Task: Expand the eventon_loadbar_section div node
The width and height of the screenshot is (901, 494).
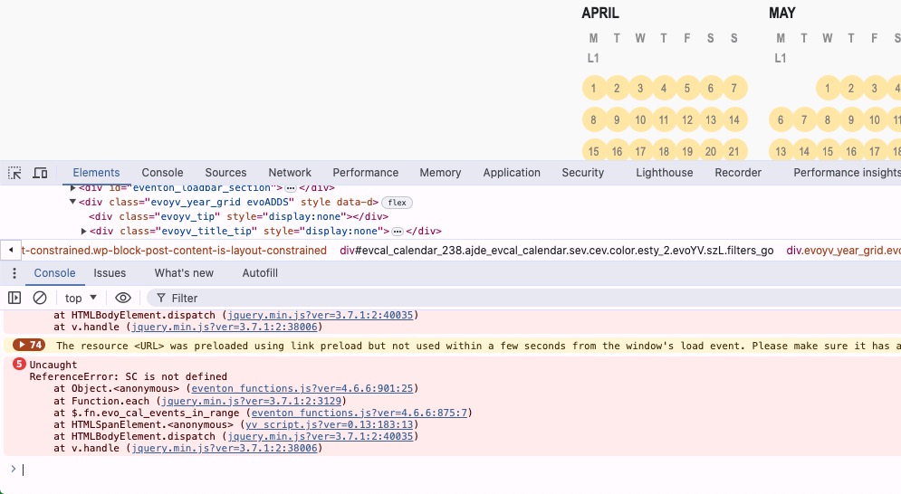Action: 72,188
